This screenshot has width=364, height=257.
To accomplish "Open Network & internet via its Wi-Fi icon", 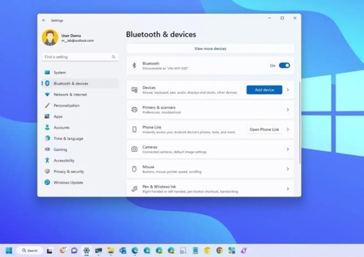I will (x=48, y=94).
